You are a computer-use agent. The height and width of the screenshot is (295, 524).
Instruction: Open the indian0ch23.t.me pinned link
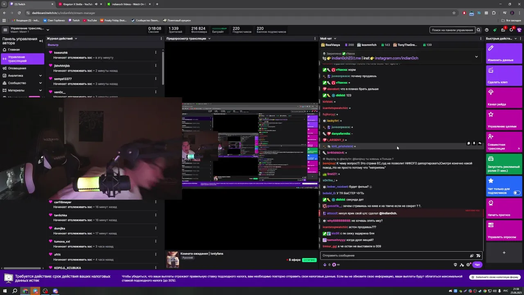pos(346,58)
